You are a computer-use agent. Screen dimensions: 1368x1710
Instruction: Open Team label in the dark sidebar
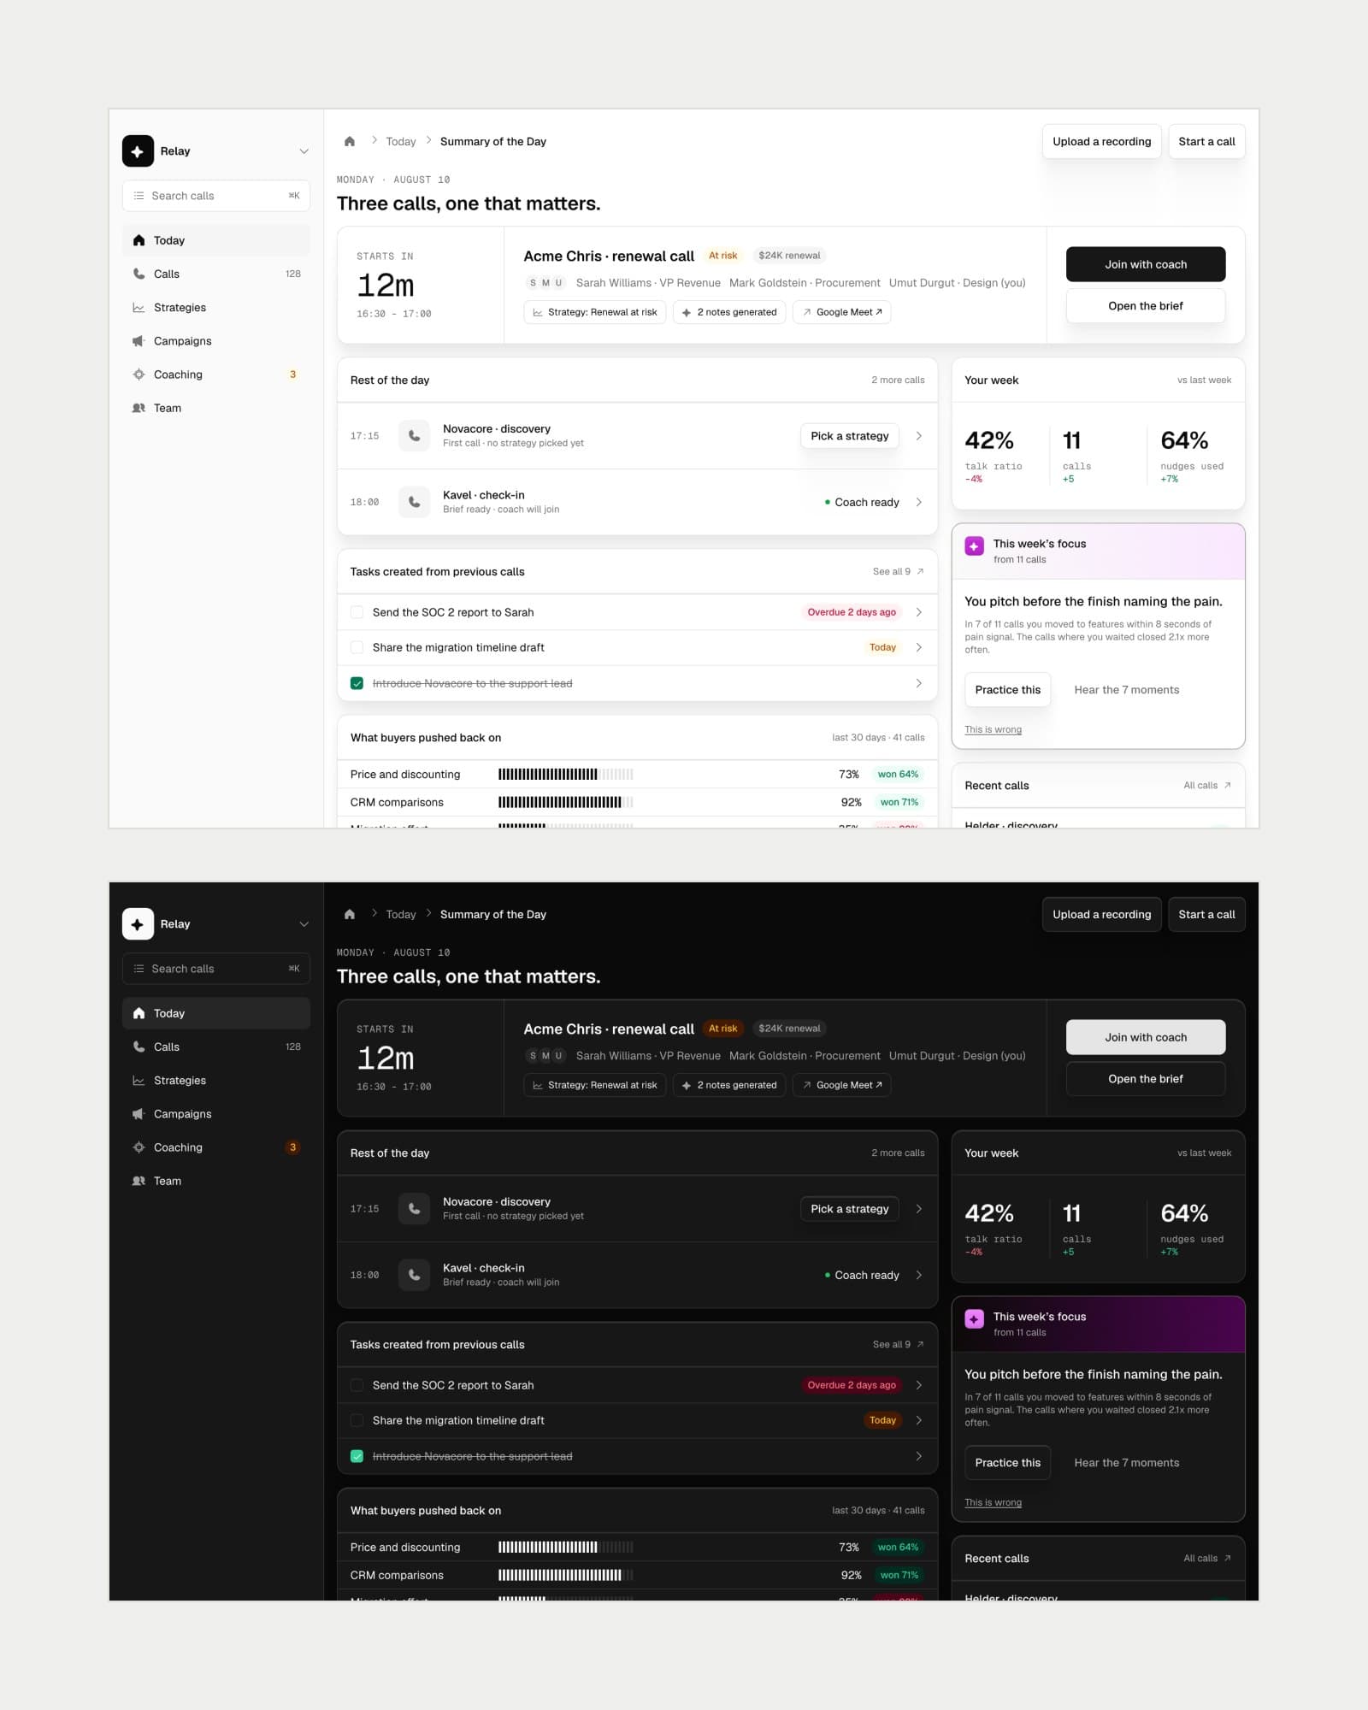168,1182
